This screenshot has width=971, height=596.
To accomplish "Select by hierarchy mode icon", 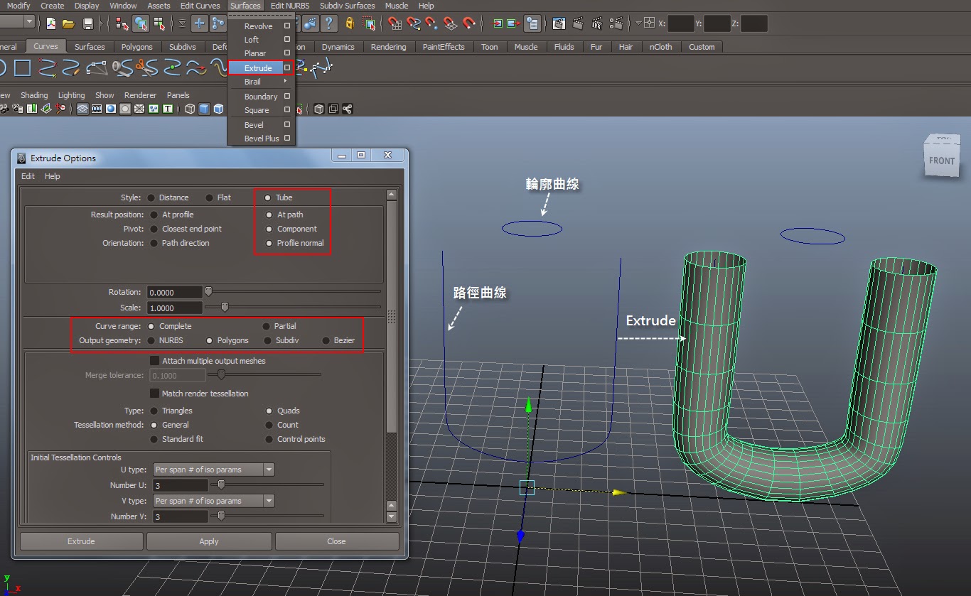I will 122,23.
